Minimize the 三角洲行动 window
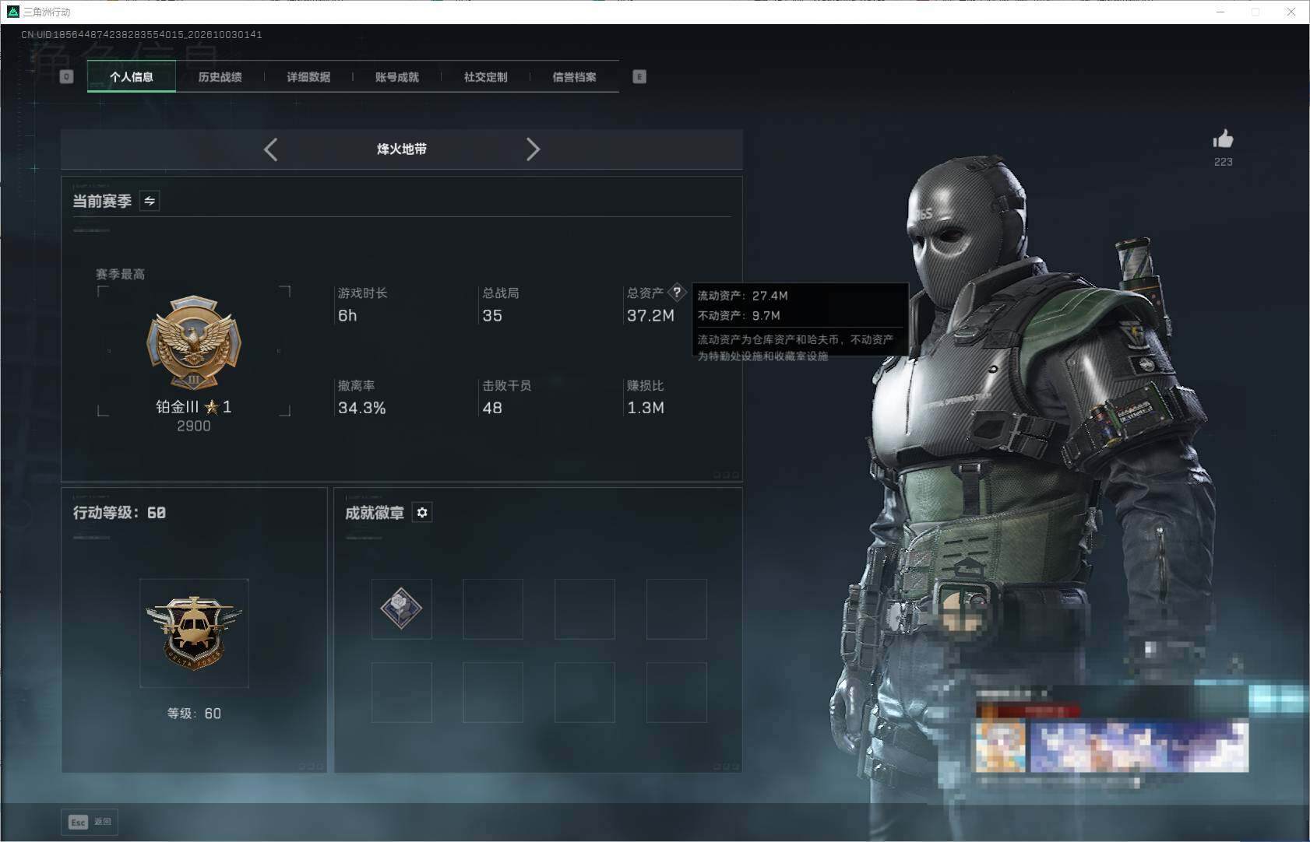Viewport: 1310px width, 842px height. [x=1220, y=12]
